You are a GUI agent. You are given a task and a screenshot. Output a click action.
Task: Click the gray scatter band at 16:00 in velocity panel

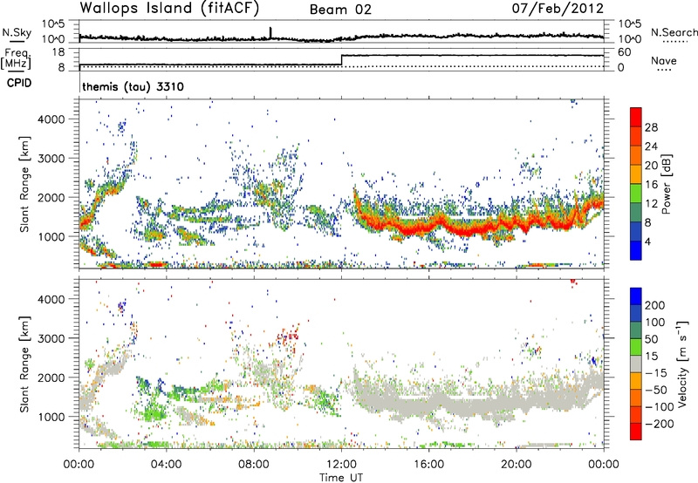pyautogui.click(x=428, y=405)
